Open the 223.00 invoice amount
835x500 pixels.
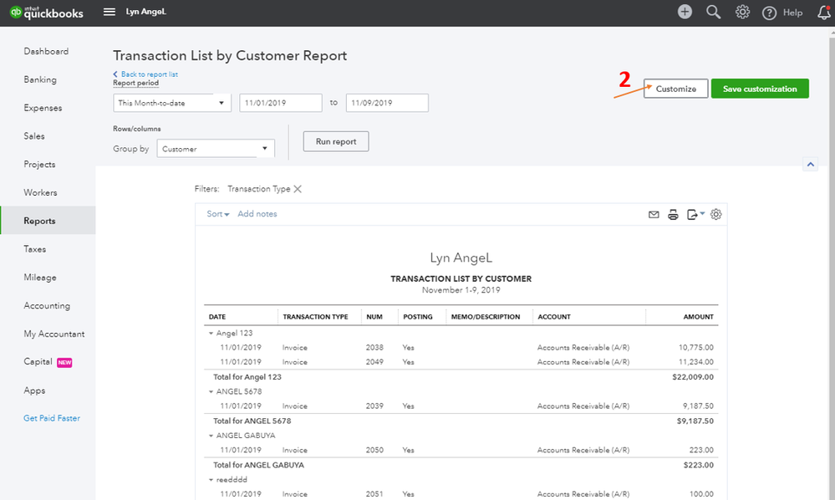701,451
